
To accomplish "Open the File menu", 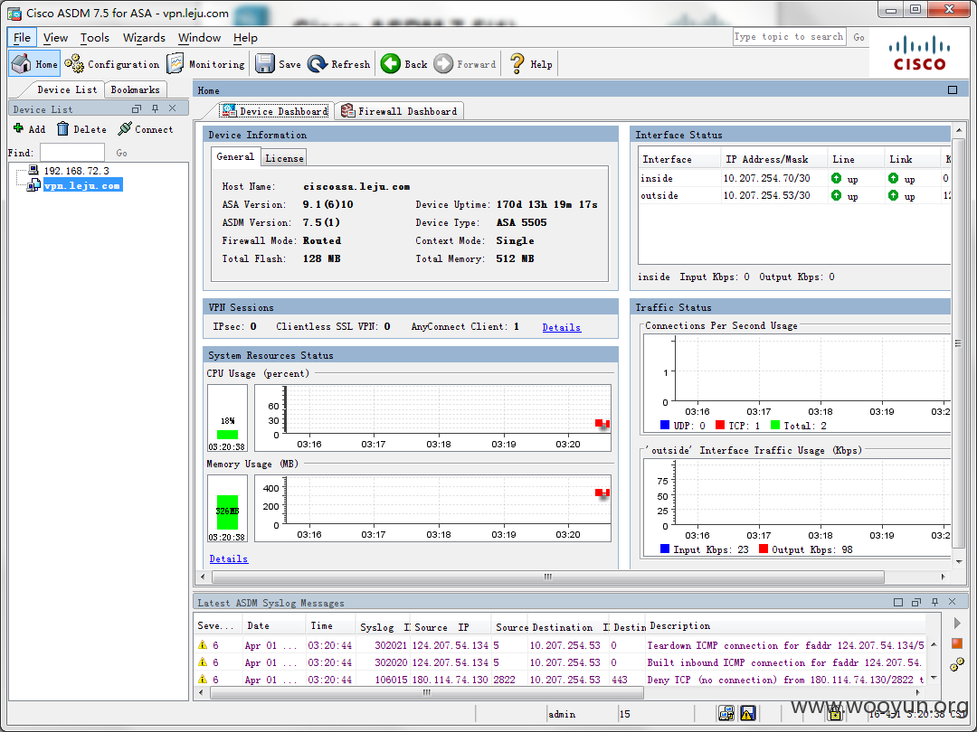I will click(x=22, y=37).
